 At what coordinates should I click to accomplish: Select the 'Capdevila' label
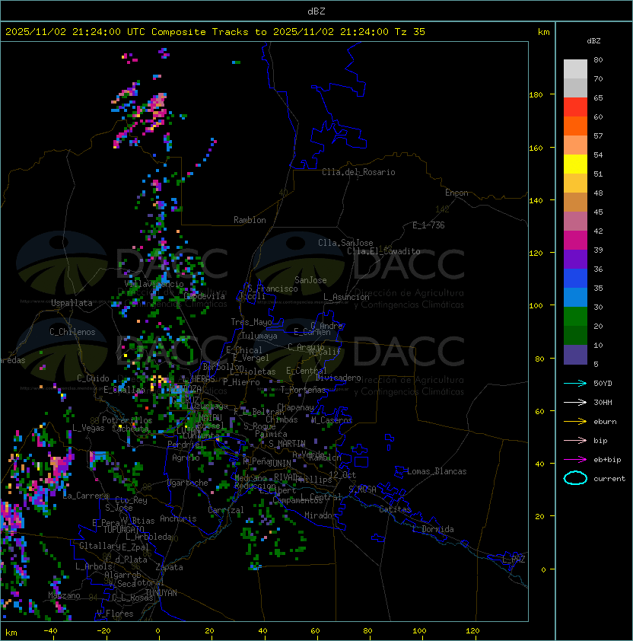coord(204,296)
